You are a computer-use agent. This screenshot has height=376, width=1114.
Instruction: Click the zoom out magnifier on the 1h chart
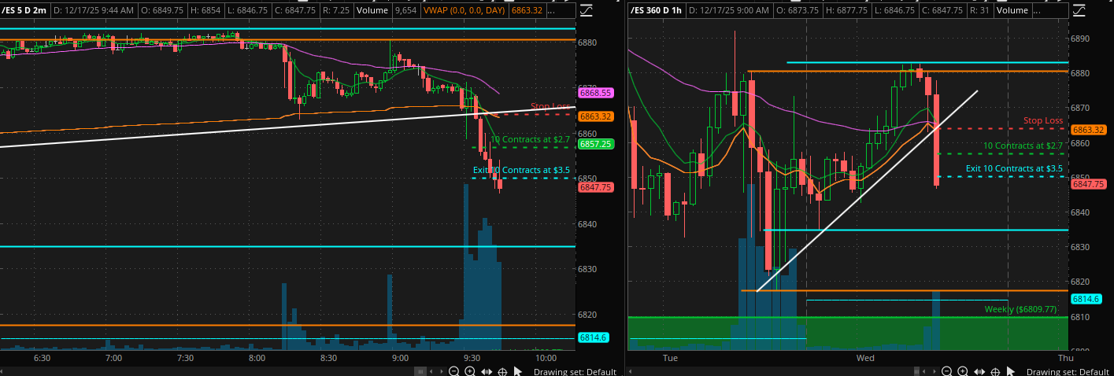pos(946,371)
